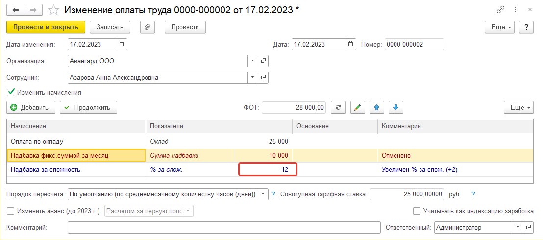Expand the Организация dropdown list
543x240 pixels.
(x=252, y=61)
